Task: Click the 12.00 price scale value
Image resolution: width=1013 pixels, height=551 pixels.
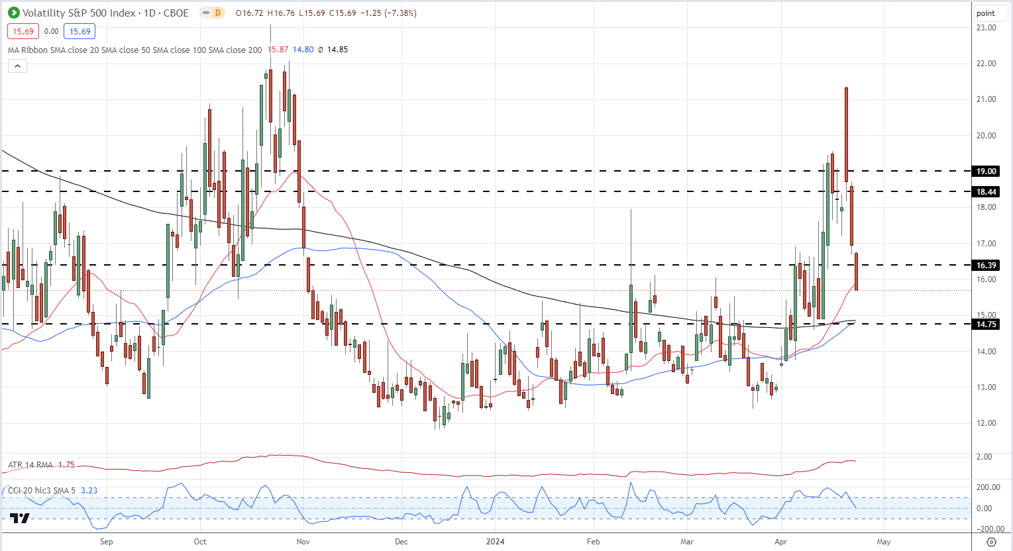Action: (x=986, y=423)
